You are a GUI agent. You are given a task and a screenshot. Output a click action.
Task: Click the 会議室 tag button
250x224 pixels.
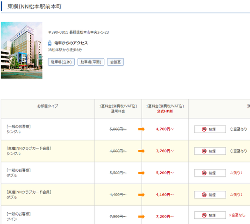coord(115,62)
